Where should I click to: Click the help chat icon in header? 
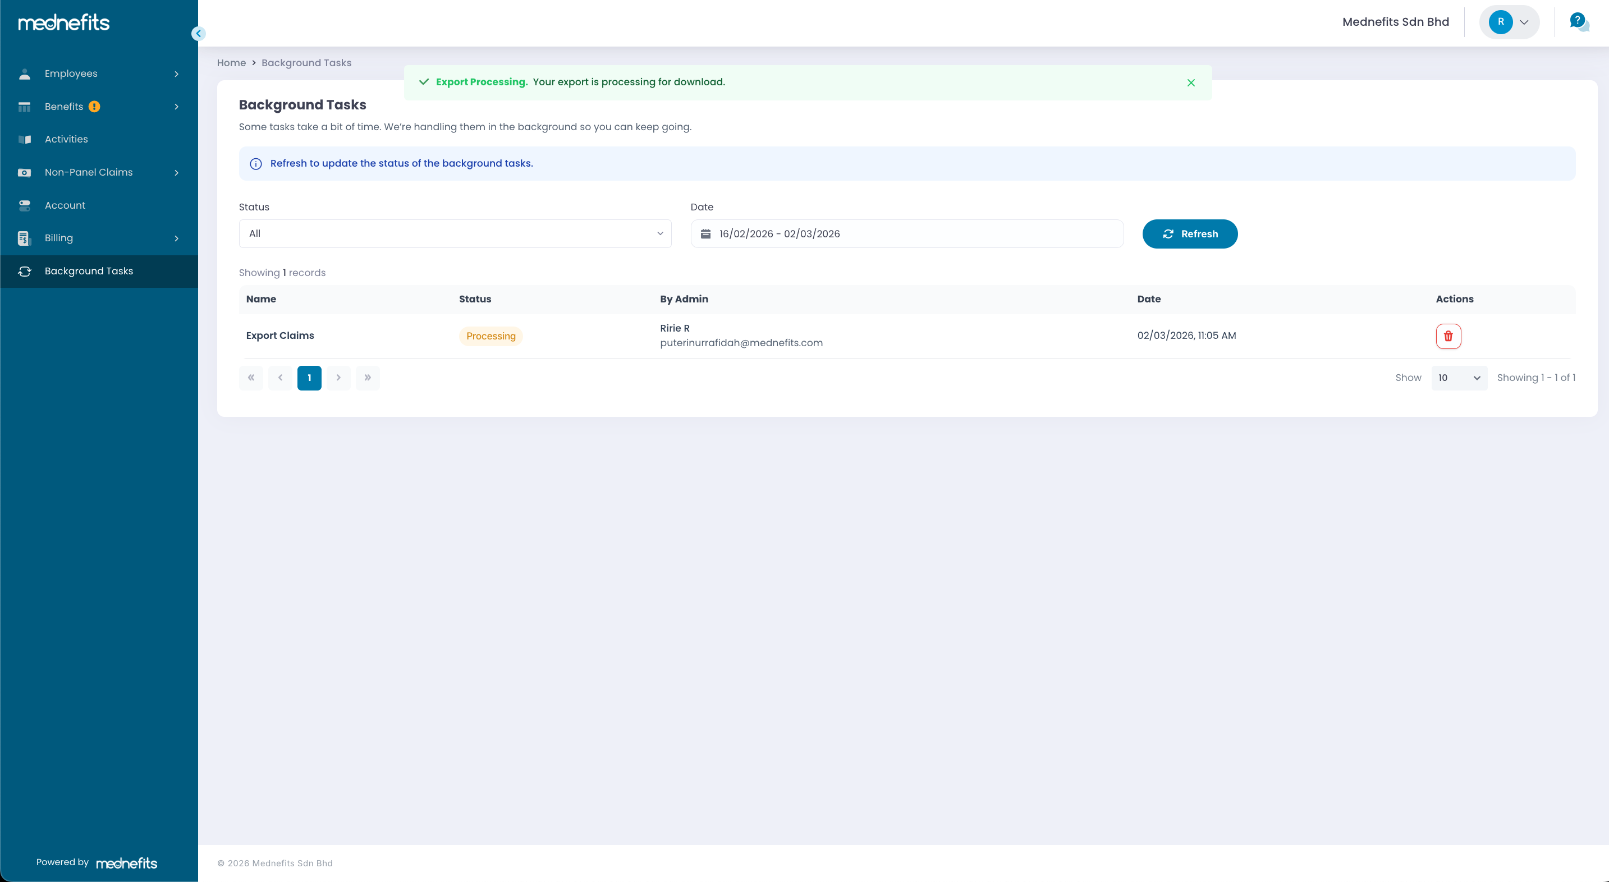point(1578,22)
